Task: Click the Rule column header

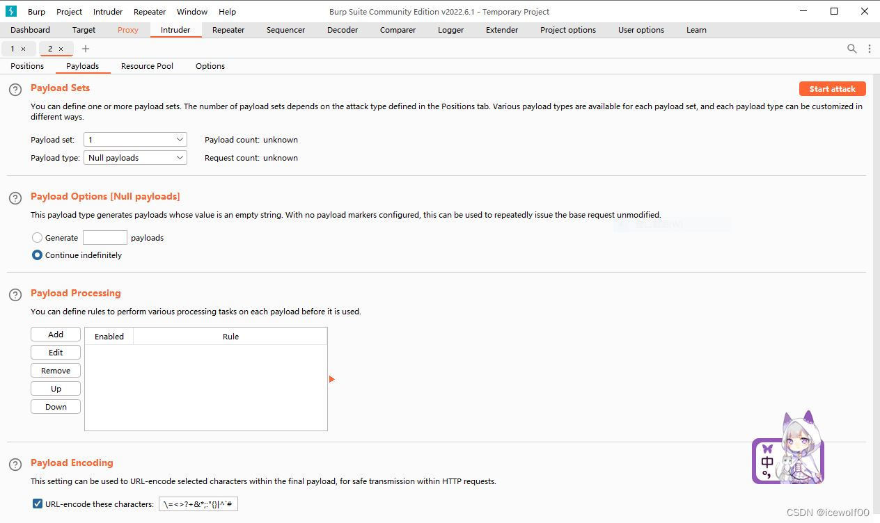Action: point(230,337)
